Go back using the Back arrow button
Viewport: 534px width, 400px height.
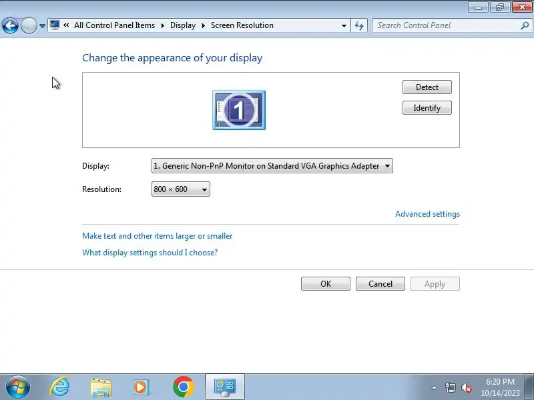pos(10,25)
